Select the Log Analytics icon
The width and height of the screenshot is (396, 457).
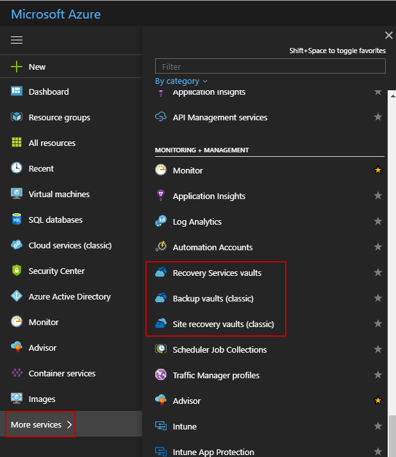coord(161,221)
